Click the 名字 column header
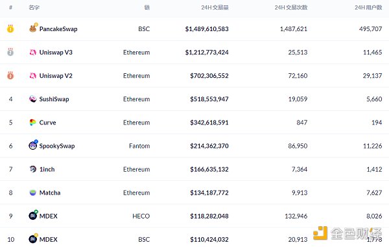Viewport: 389px width, 247px height. 34,7
